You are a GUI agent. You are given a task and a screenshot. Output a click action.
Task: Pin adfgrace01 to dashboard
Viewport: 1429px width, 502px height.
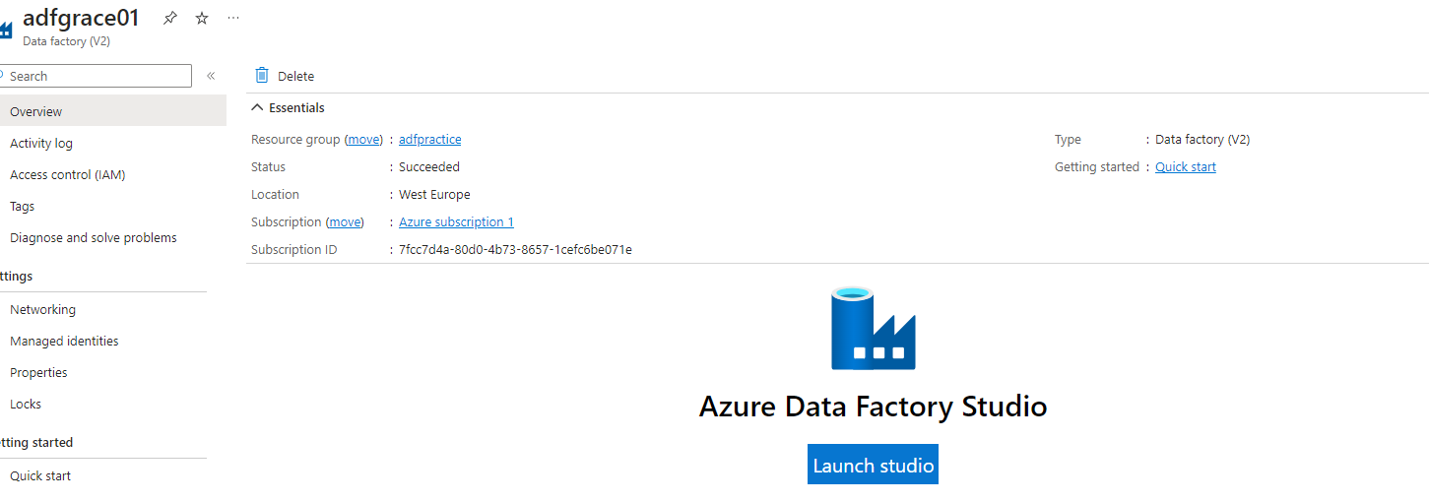[170, 18]
